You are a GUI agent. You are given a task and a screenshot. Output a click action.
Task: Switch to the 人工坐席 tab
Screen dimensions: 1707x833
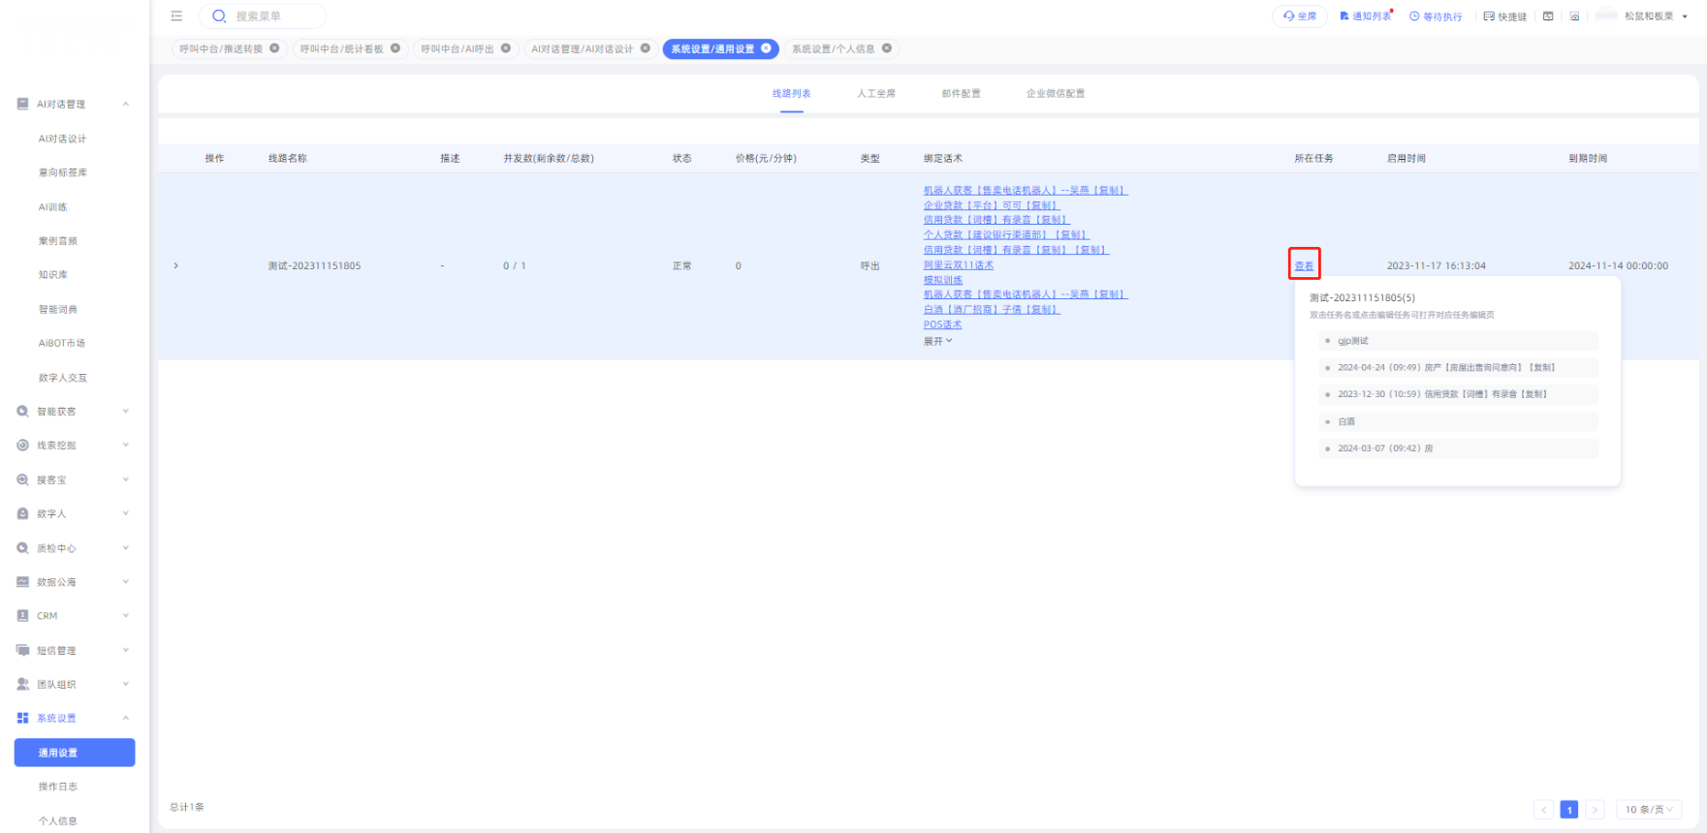click(x=876, y=94)
